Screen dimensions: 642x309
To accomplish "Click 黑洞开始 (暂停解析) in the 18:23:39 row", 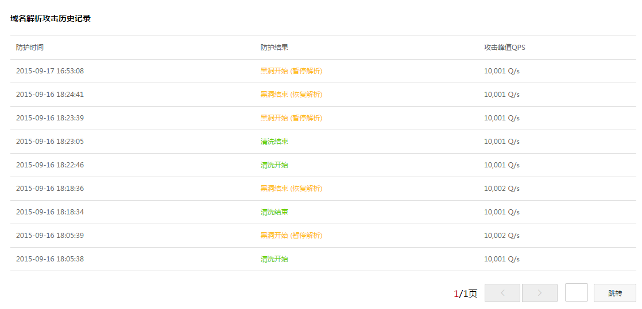I will [291, 118].
